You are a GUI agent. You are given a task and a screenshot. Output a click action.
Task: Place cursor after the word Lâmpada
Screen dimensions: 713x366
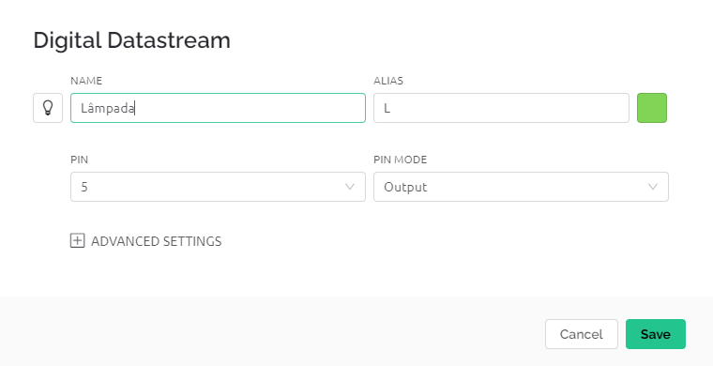coord(135,108)
